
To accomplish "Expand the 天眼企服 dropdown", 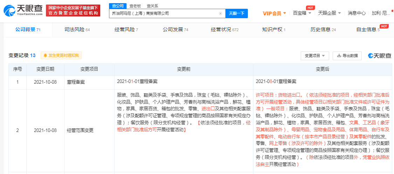I will click(x=330, y=13).
